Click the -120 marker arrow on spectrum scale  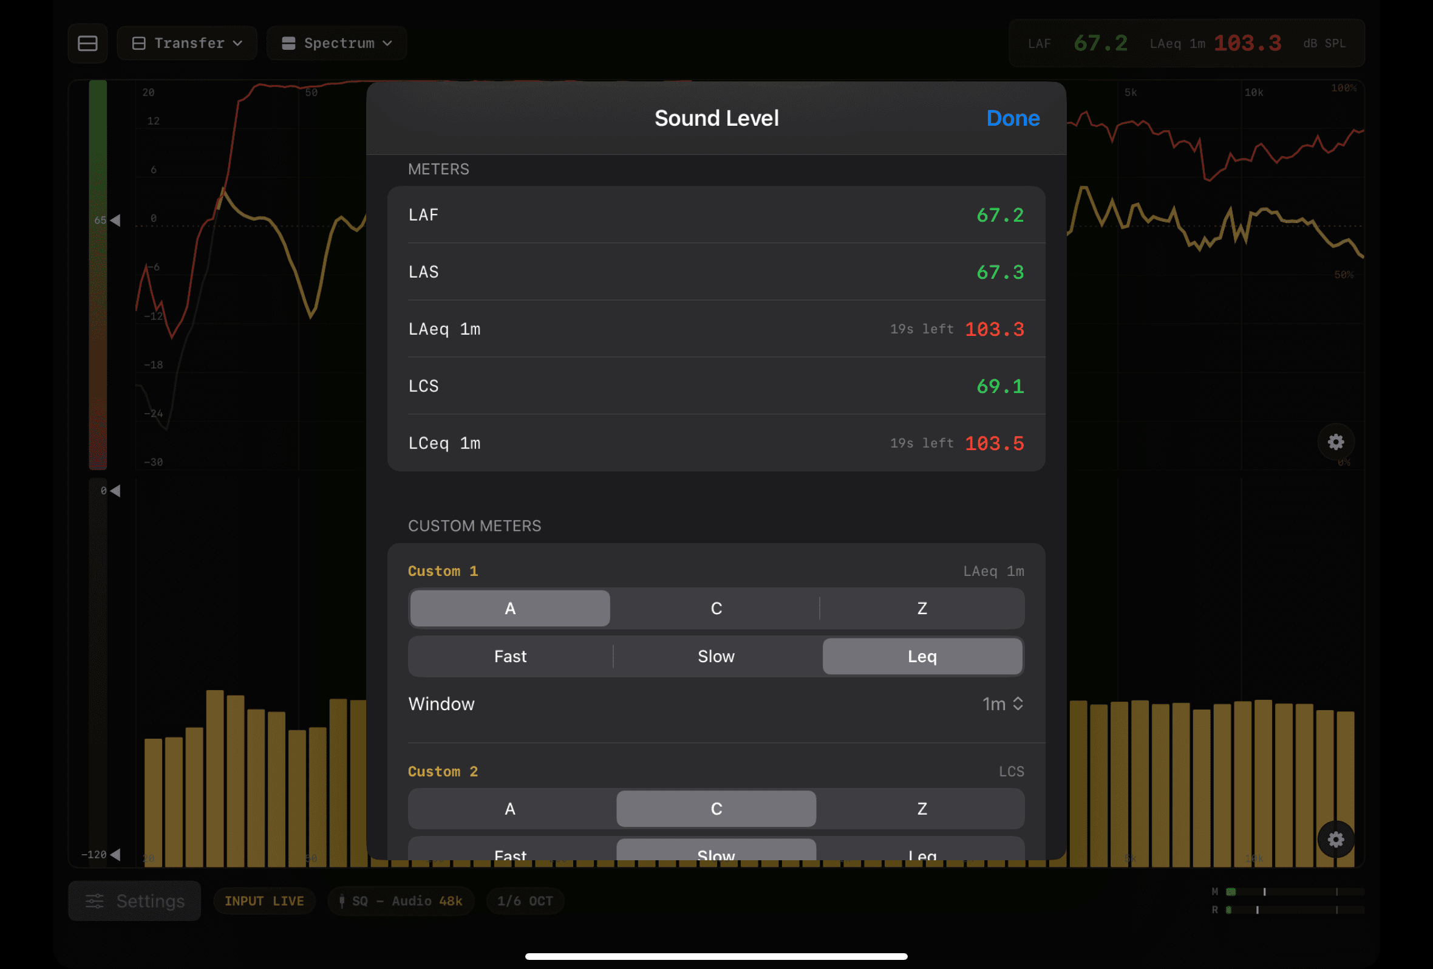point(115,854)
